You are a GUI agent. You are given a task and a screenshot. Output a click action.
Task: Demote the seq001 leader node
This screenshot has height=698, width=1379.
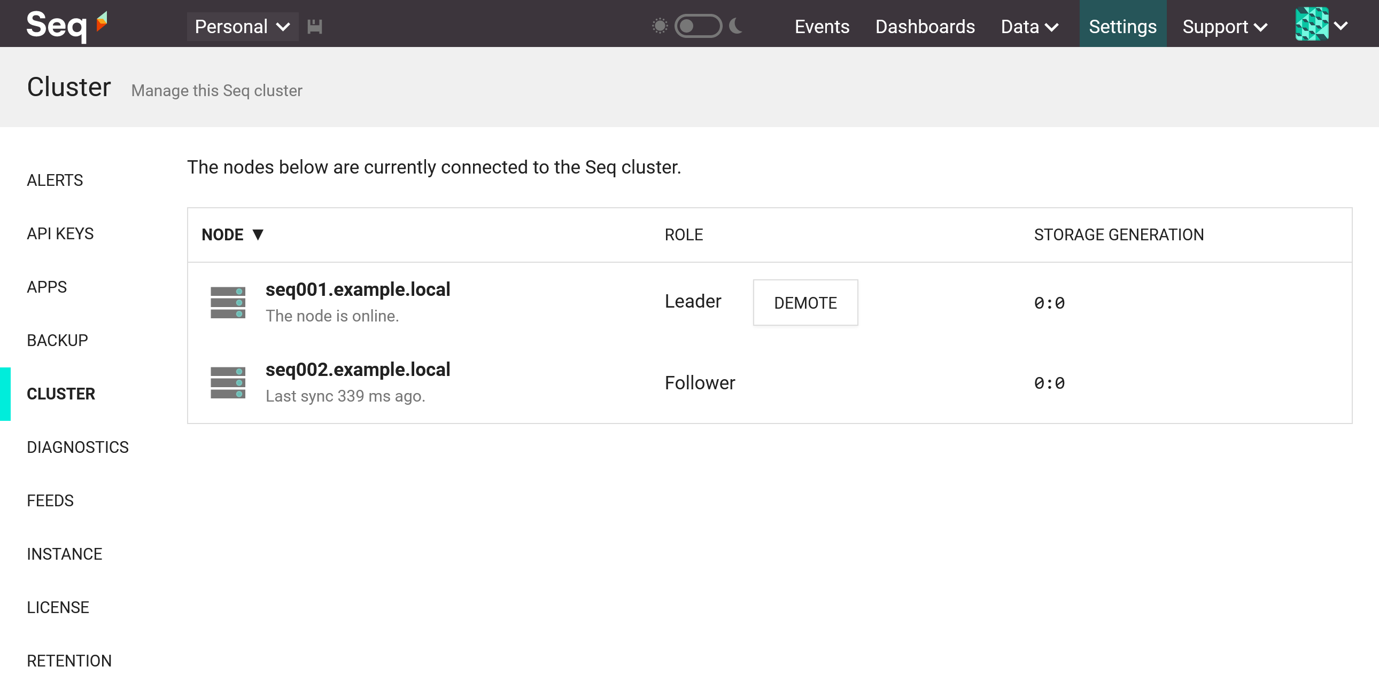805,303
